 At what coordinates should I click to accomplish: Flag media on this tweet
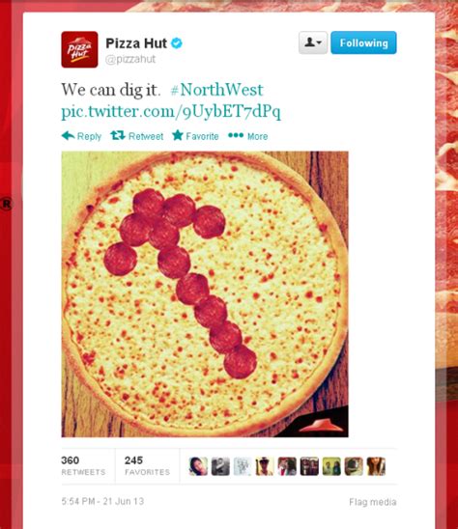click(x=373, y=502)
